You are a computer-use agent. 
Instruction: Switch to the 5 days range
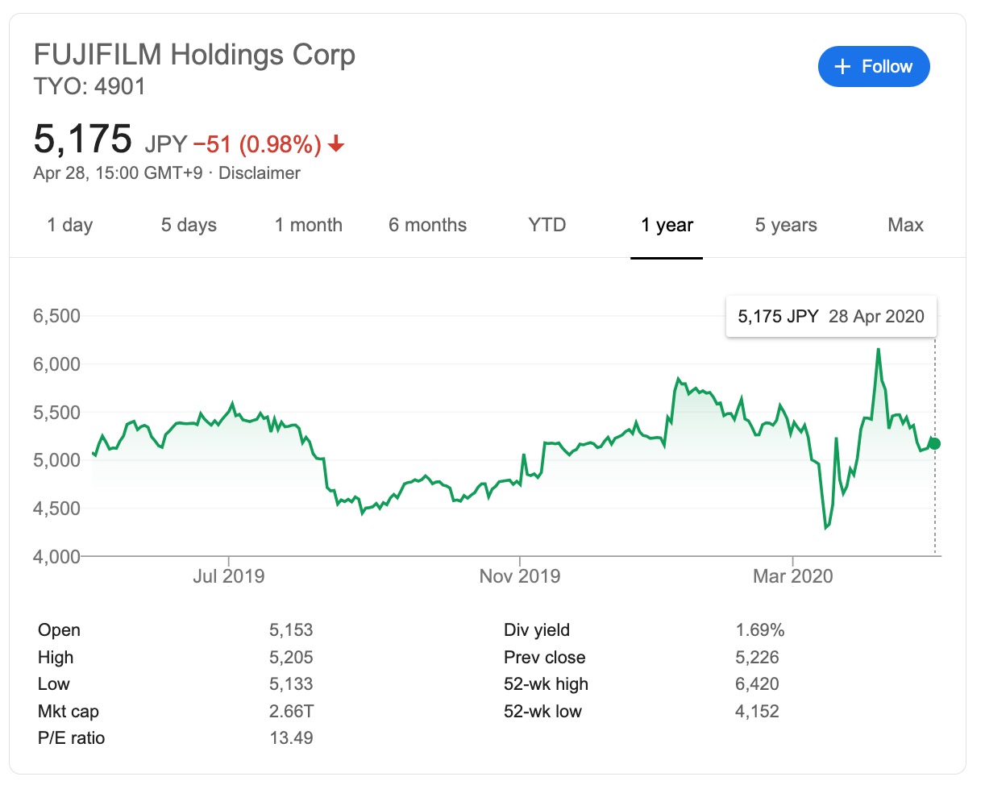[x=189, y=225]
